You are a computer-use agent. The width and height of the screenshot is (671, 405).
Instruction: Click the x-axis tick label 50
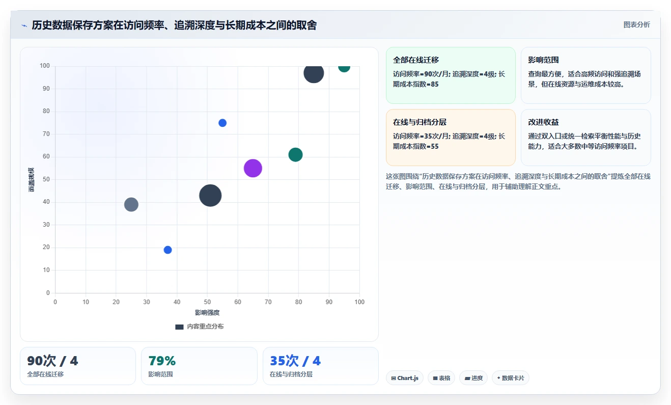point(207,302)
